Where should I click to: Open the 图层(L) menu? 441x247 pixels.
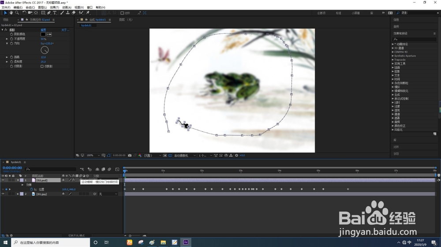(42, 7)
